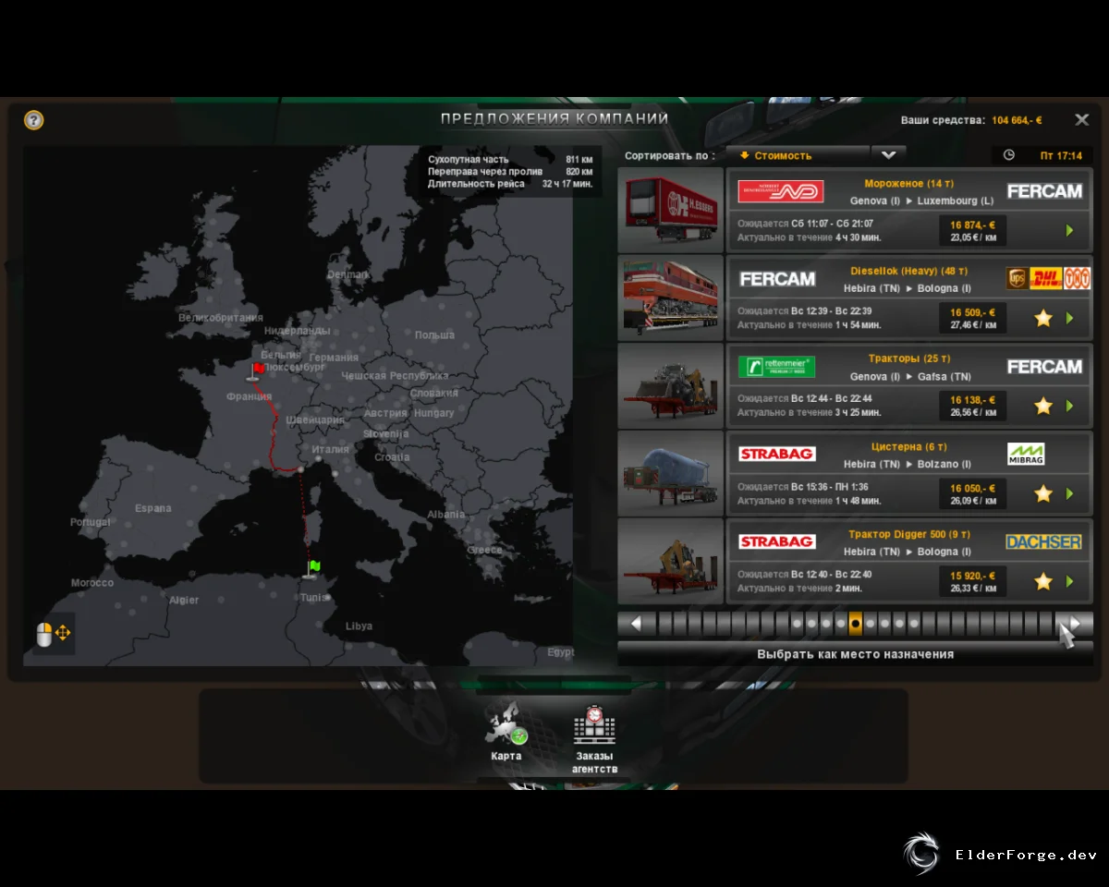1109x887 pixels.
Task: Click the DACHSER company logo
Action: pyautogui.click(x=1043, y=541)
